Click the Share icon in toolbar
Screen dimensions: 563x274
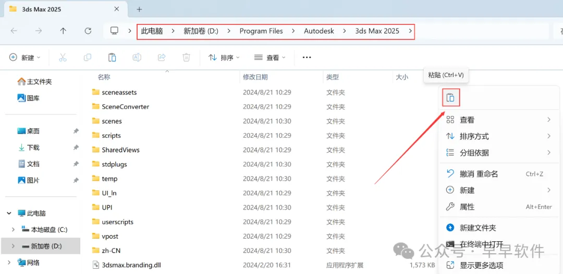(162, 57)
